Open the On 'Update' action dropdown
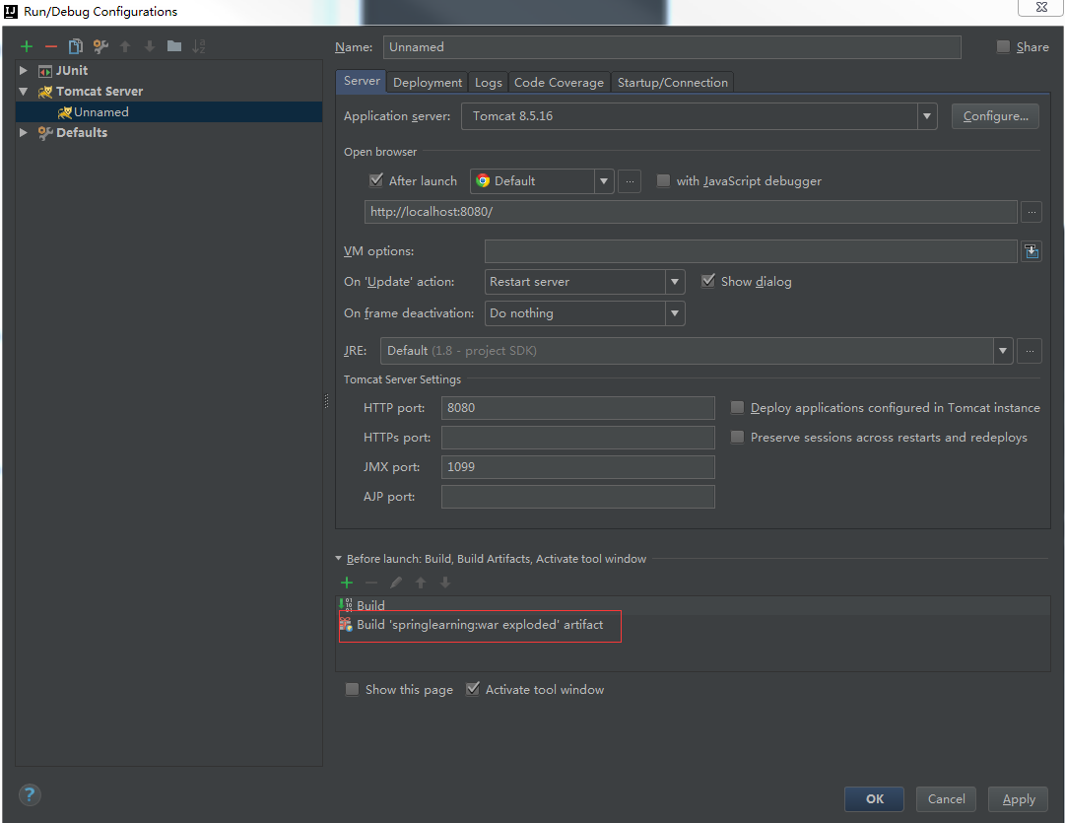 point(675,282)
